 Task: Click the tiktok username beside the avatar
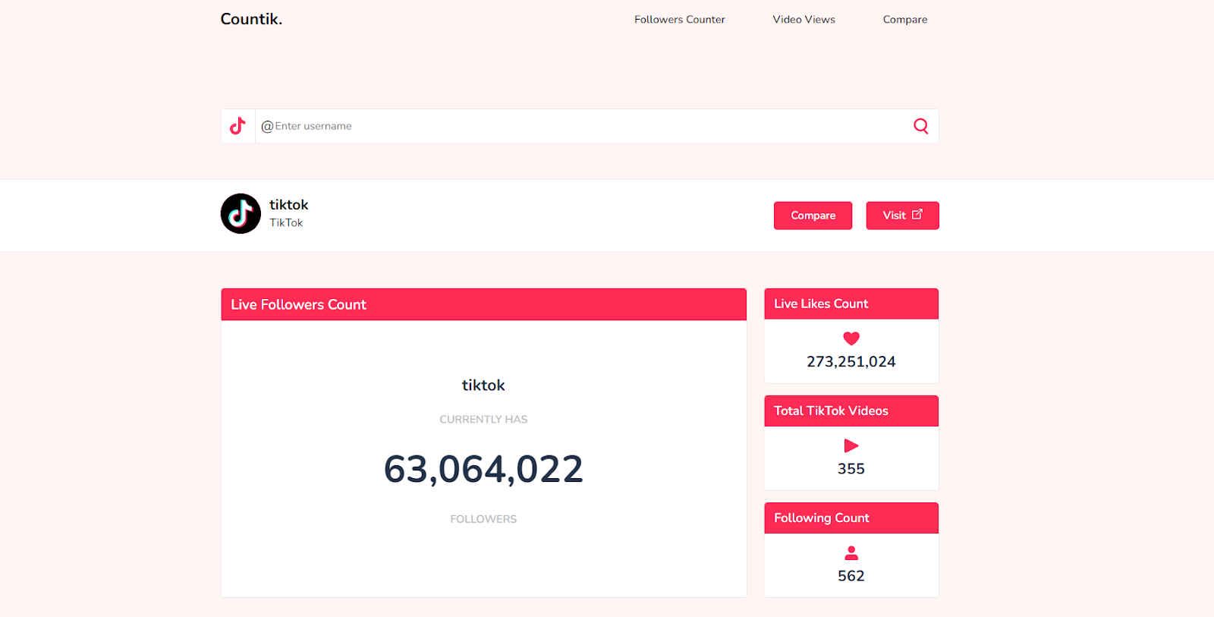[288, 205]
